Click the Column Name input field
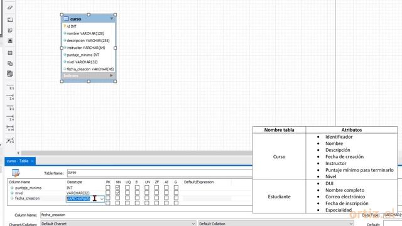 click(x=146, y=215)
